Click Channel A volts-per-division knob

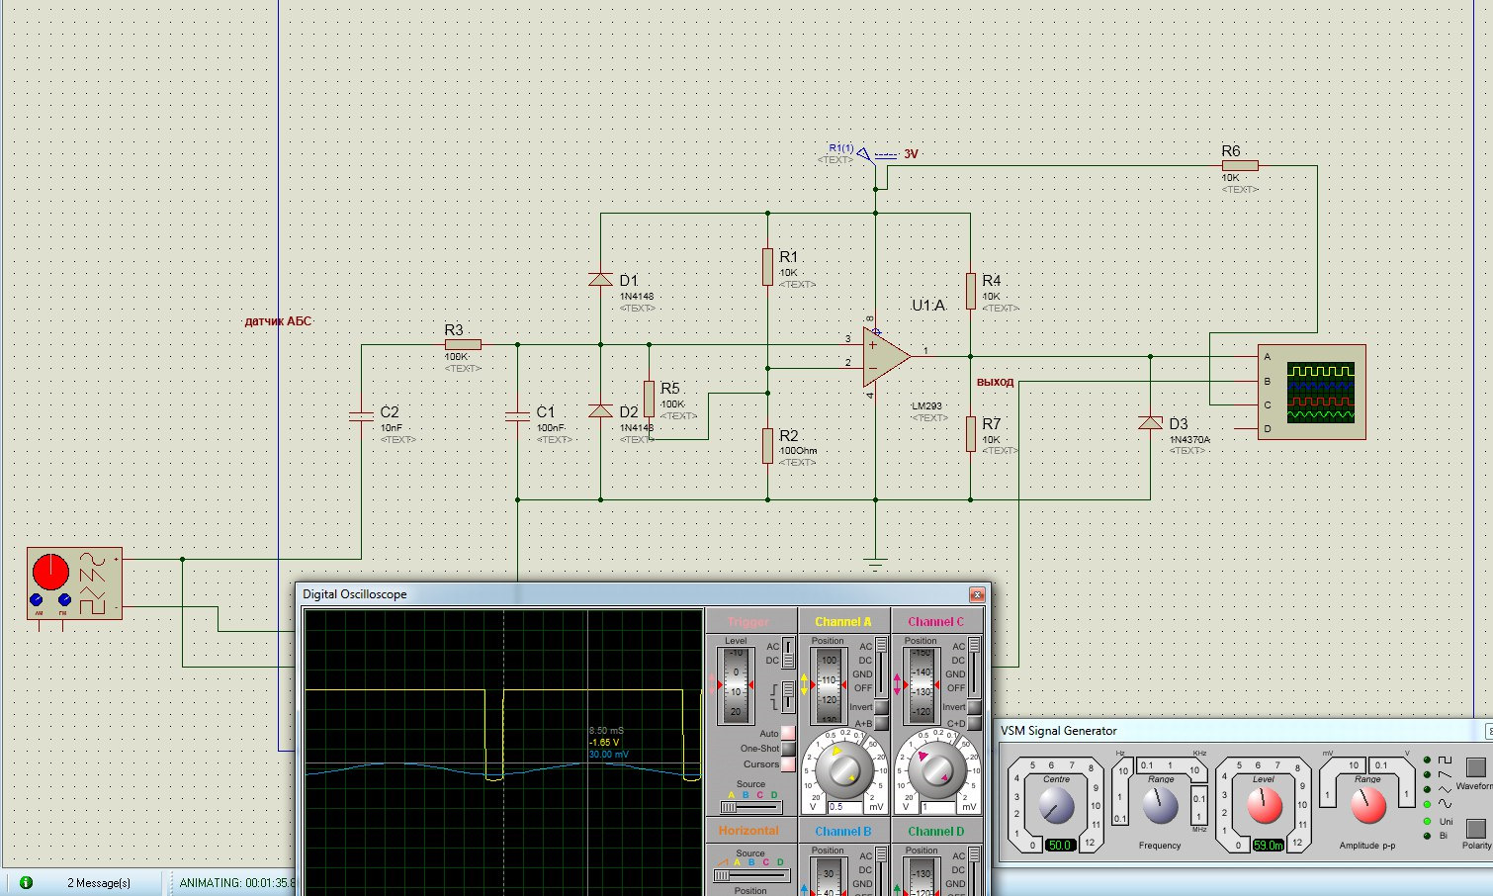pos(843,770)
